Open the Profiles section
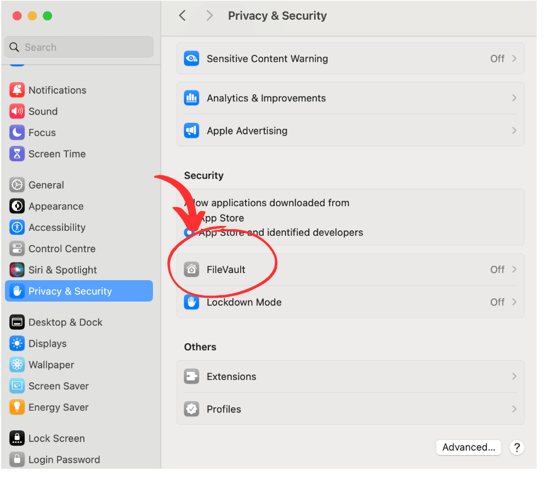The width and height of the screenshot is (545, 477). (x=350, y=408)
